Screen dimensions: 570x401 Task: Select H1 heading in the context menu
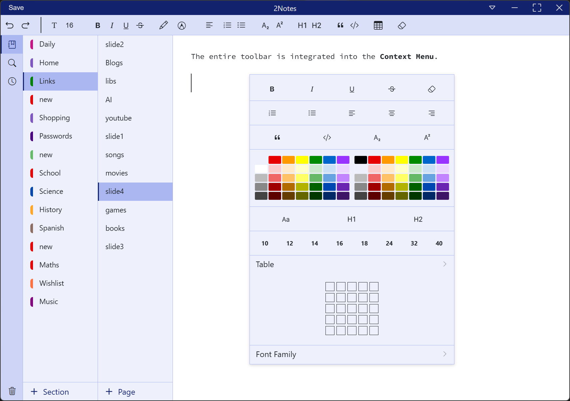(351, 219)
